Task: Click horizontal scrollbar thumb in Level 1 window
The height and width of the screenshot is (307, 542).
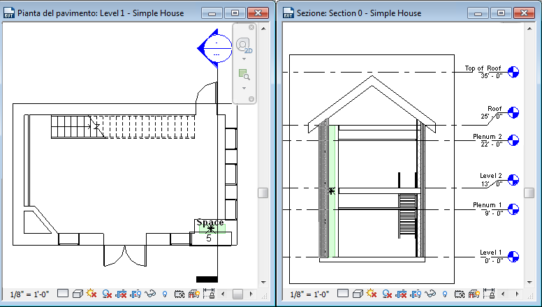Action: click(x=237, y=294)
